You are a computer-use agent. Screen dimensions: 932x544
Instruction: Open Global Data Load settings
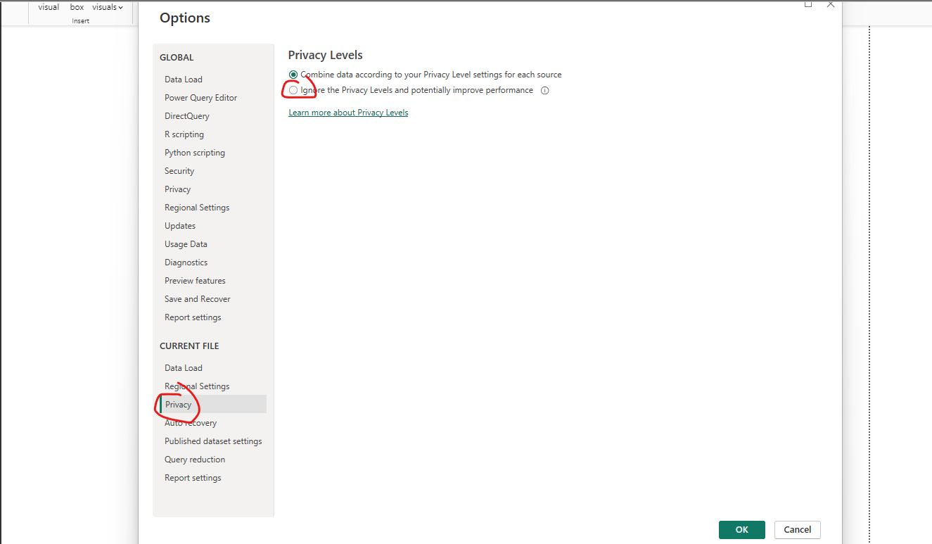point(184,80)
